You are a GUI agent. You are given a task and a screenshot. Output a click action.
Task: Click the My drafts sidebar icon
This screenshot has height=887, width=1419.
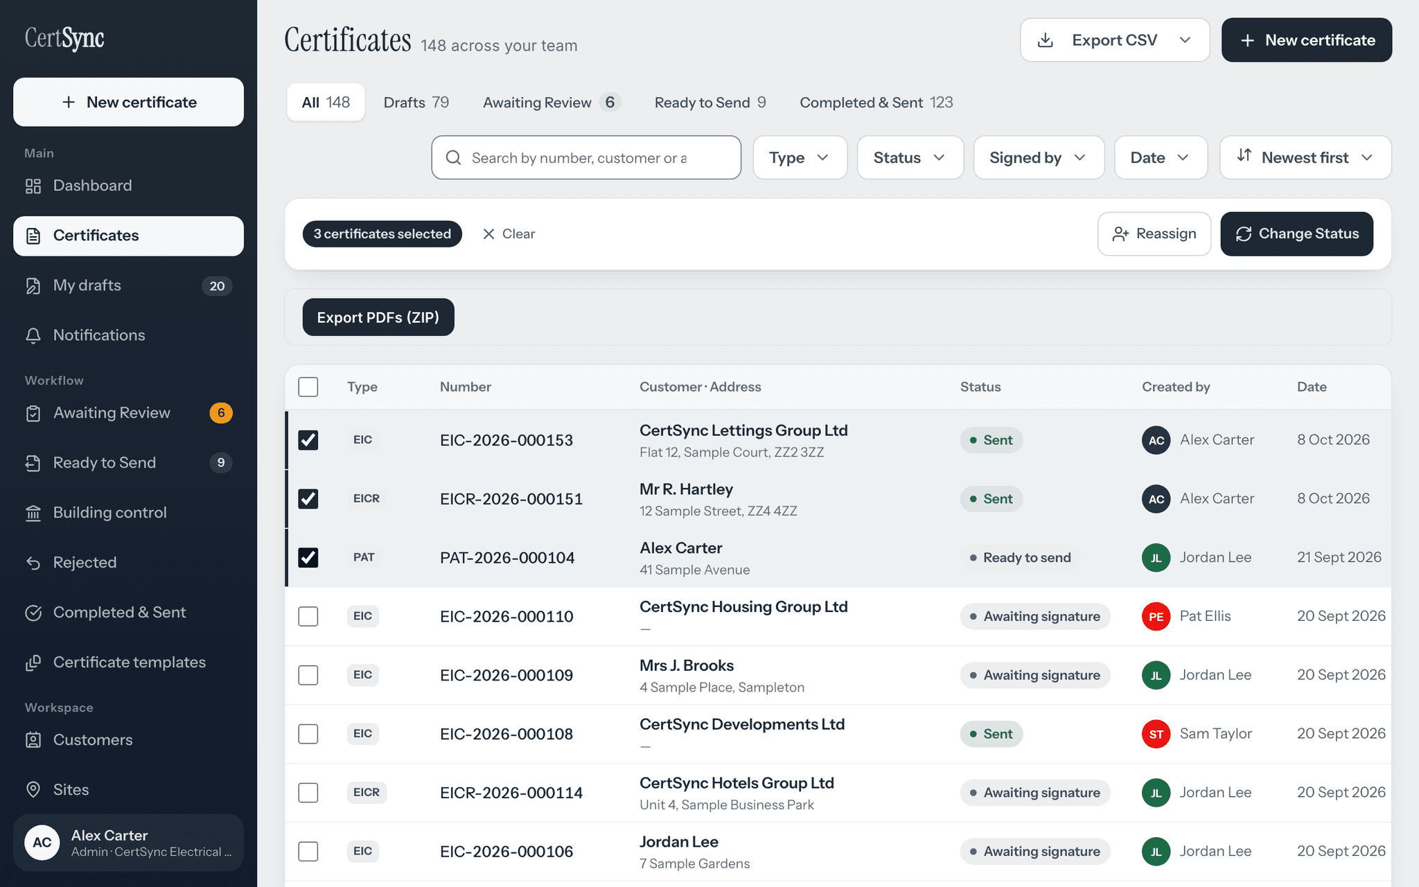coord(33,286)
